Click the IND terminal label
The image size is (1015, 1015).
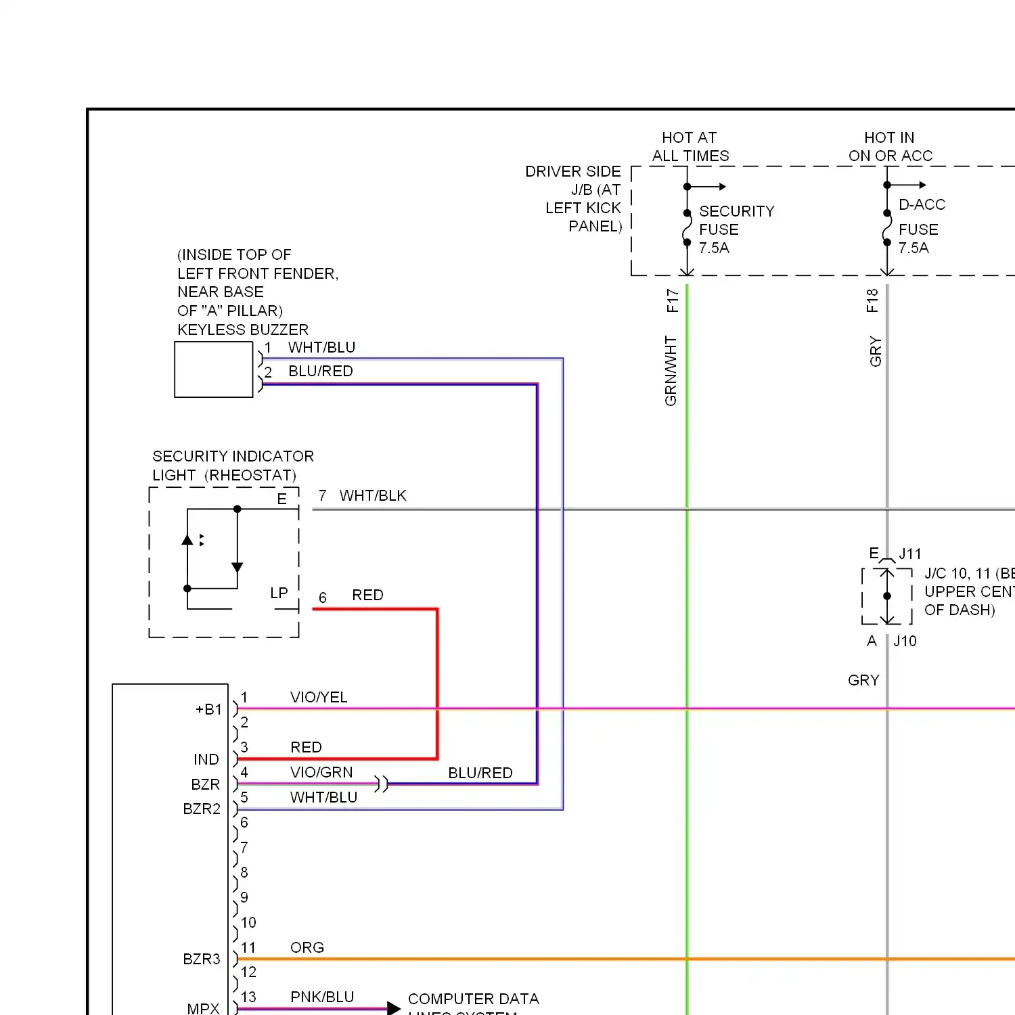206,759
